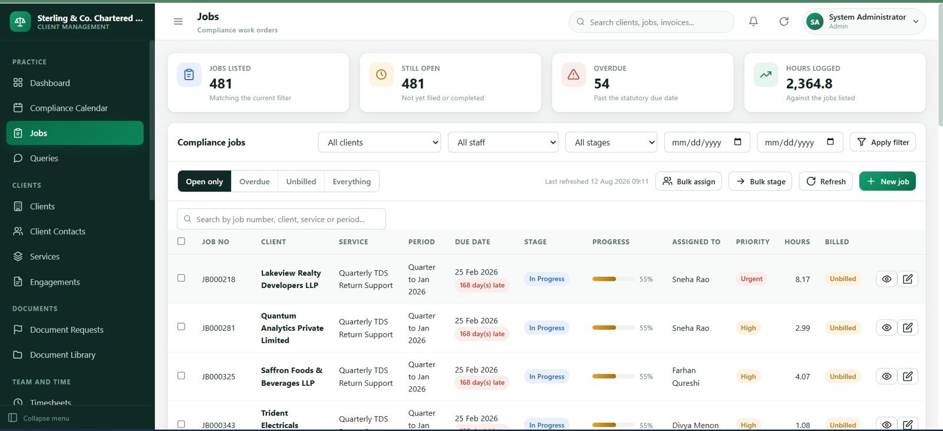Click the scales logo icon for Sterling & Co.

(x=20, y=22)
